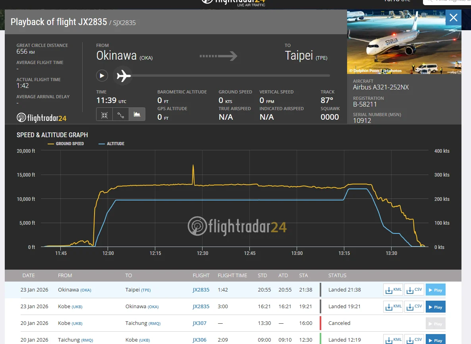Toggle the Altitude legend entry
This screenshot has width=471, height=344.
pos(112,144)
